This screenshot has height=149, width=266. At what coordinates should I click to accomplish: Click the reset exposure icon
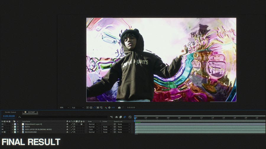point(109,107)
